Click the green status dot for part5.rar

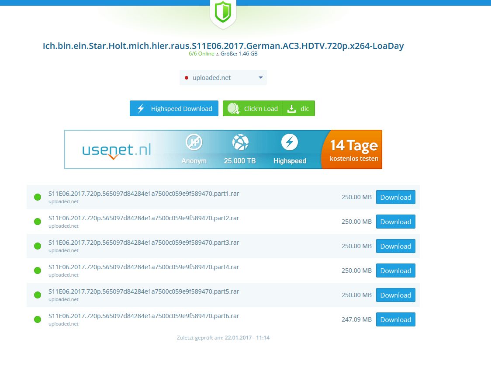pos(38,295)
